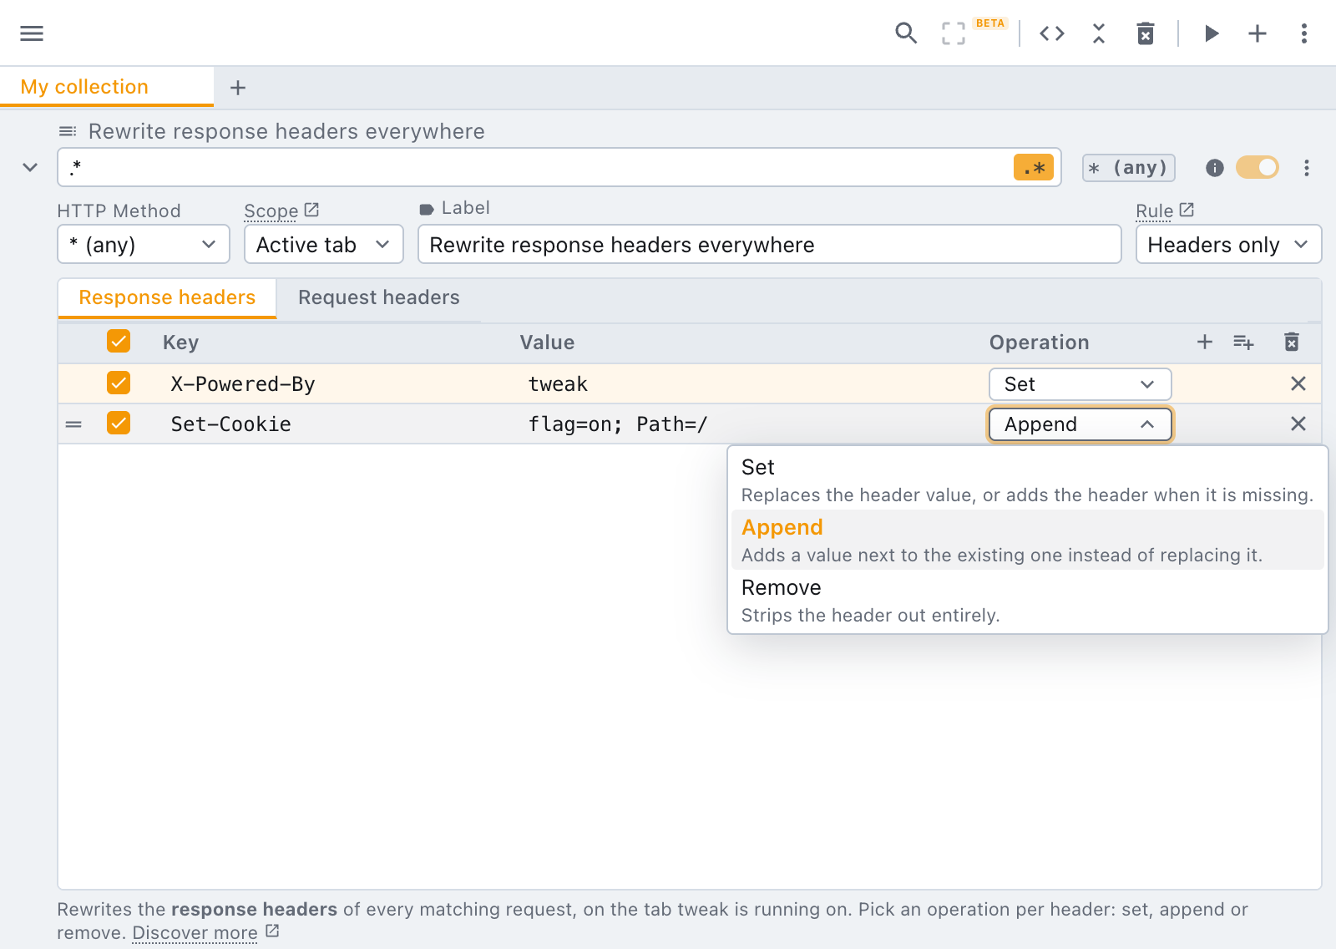
Task: Add a new collection tab
Action: [238, 88]
